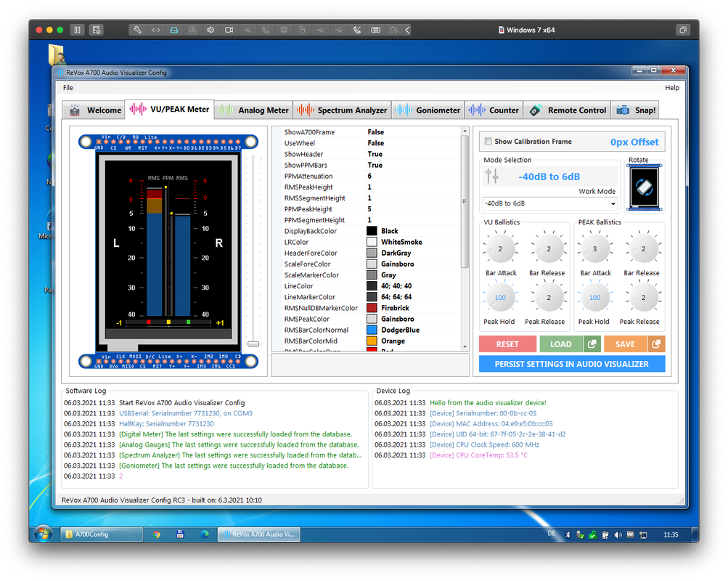
Task: Click the RMSBarColorMid Orange swatch
Action: [372, 341]
